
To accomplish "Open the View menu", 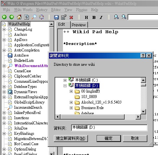I will [x=68, y=10].
